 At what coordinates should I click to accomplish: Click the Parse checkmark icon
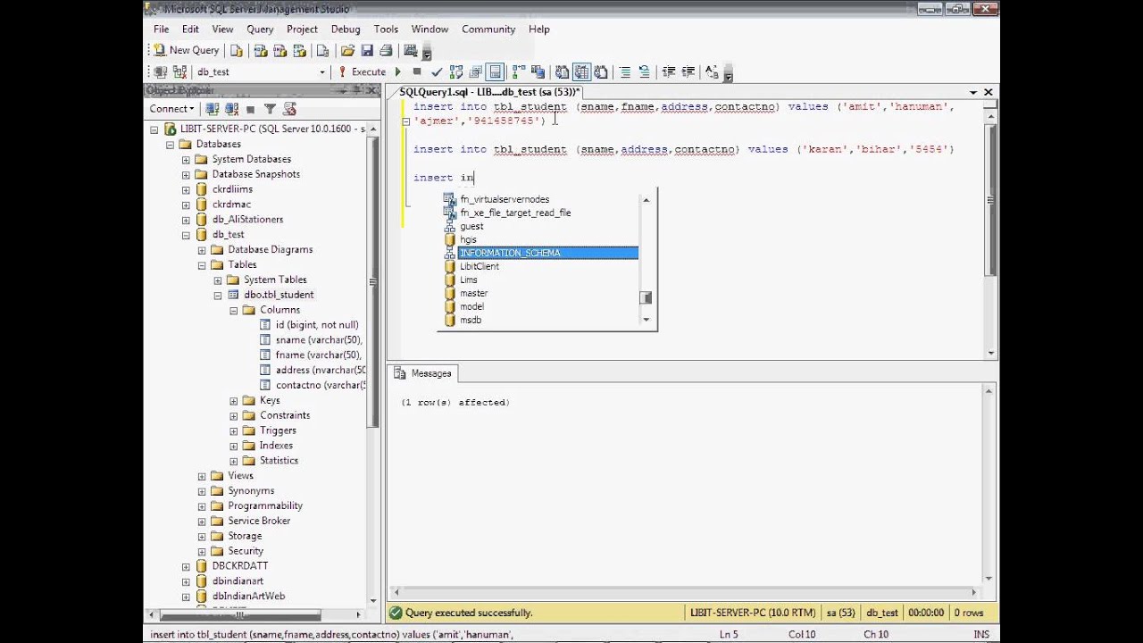pyautogui.click(x=437, y=71)
